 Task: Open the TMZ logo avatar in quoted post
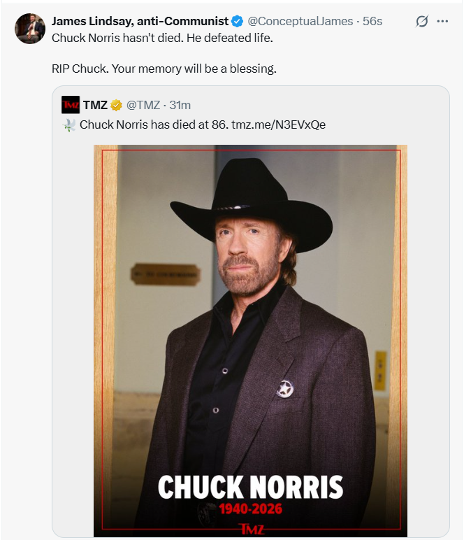click(70, 105)
